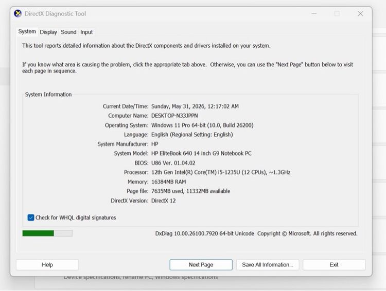
Task: Click System Manufacturer value HP
Action: pos(154,144)
